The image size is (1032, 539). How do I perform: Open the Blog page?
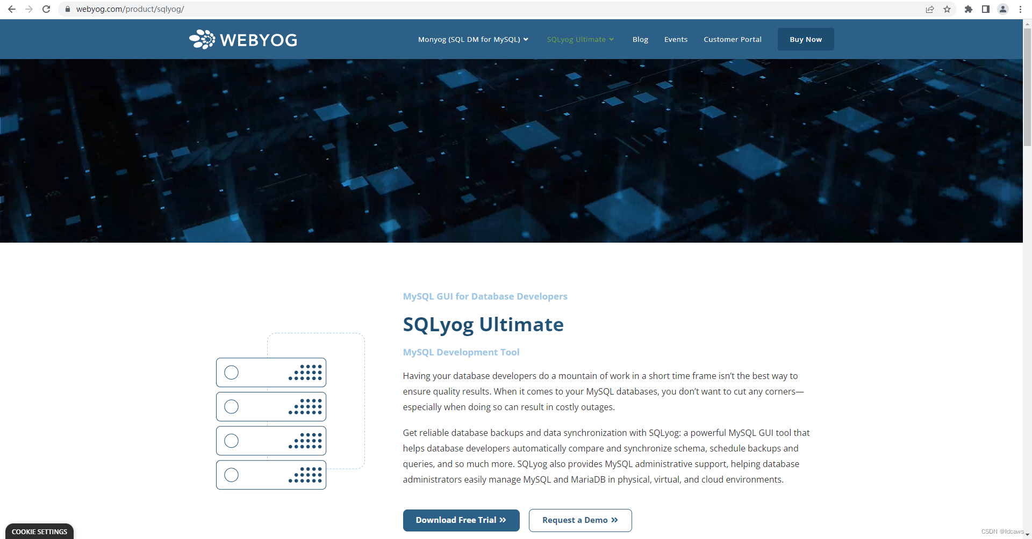click(640, 39)
